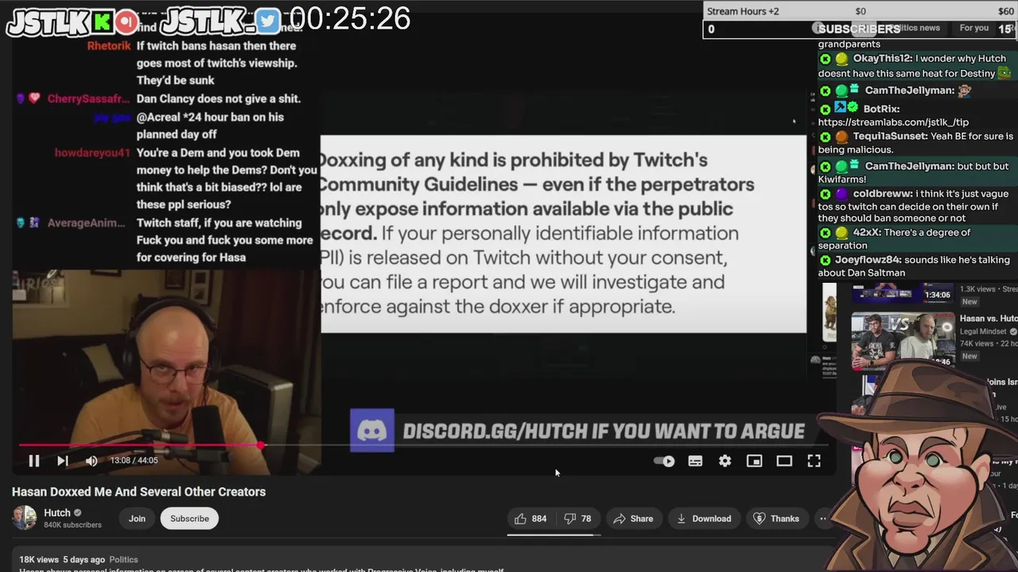Click the DISCORD.GG/HUTCH banner text
The width and height of the screenshot is (1018, 572).
pyautogui.click(x=604, y=431)
